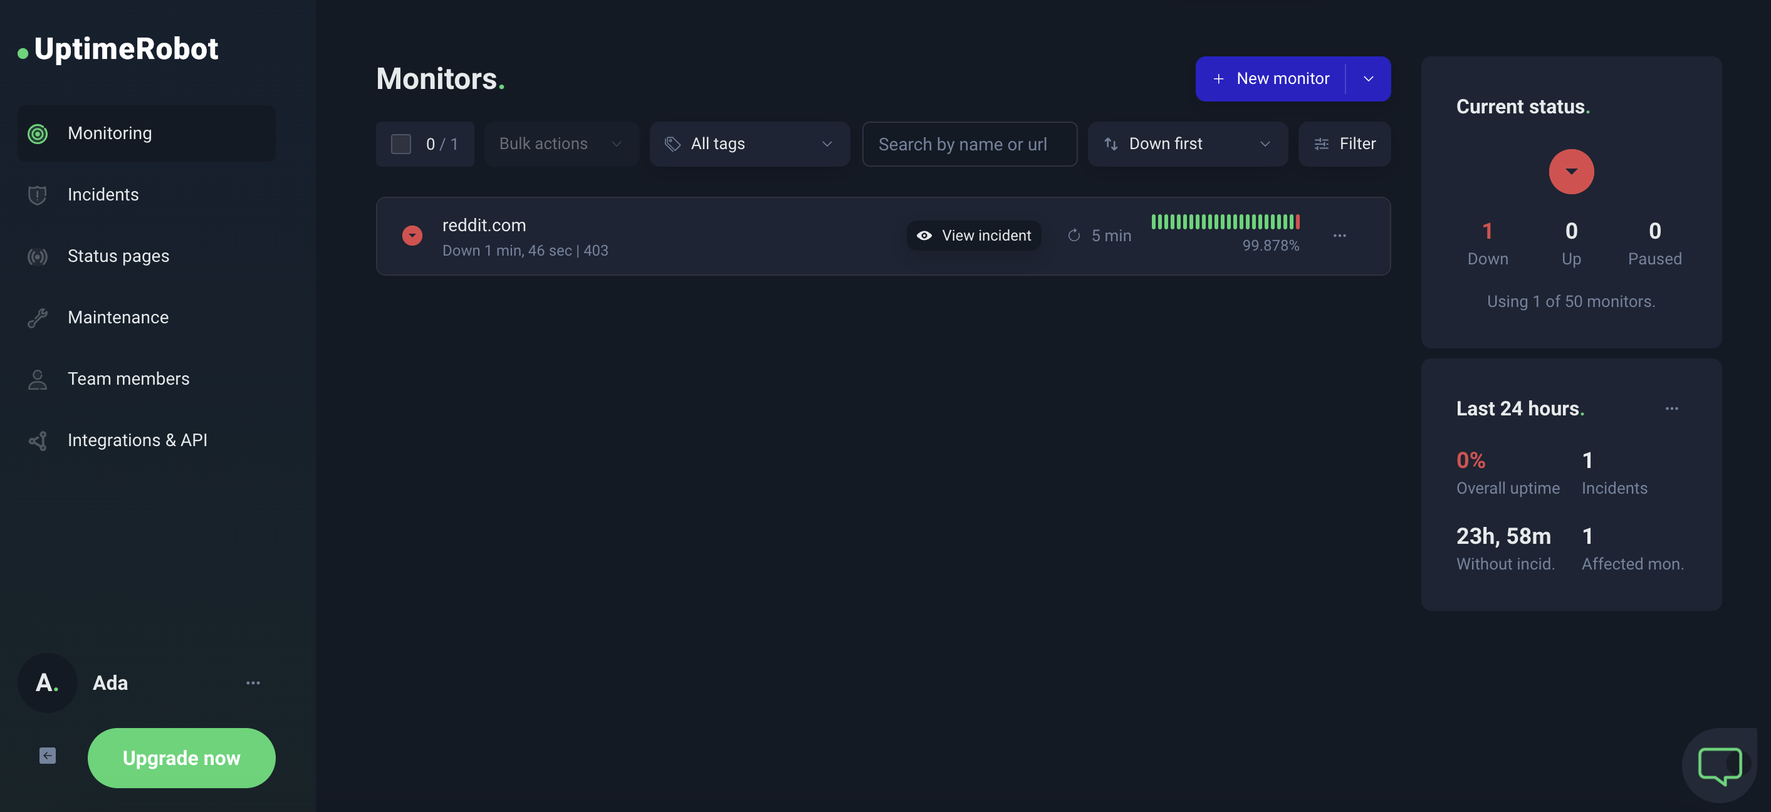Click the Maintenance wrench icon

[x=37, y=318]
